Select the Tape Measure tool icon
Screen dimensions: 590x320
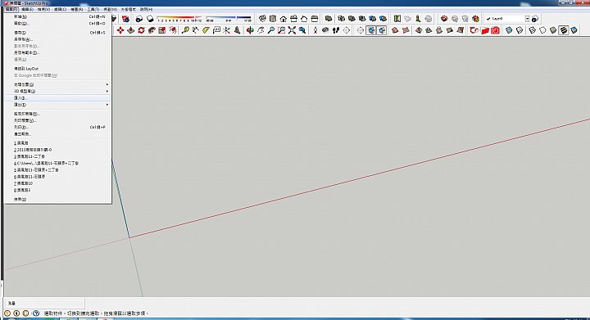tap(185, 30)
